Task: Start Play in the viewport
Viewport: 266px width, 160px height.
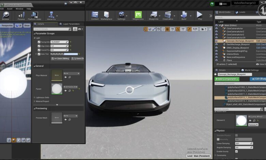Action: (200, 16)
